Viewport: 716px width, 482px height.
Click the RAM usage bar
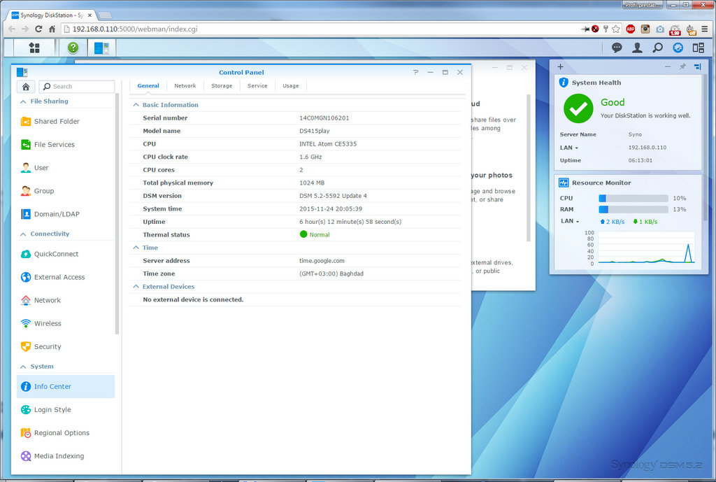point(633,209)
